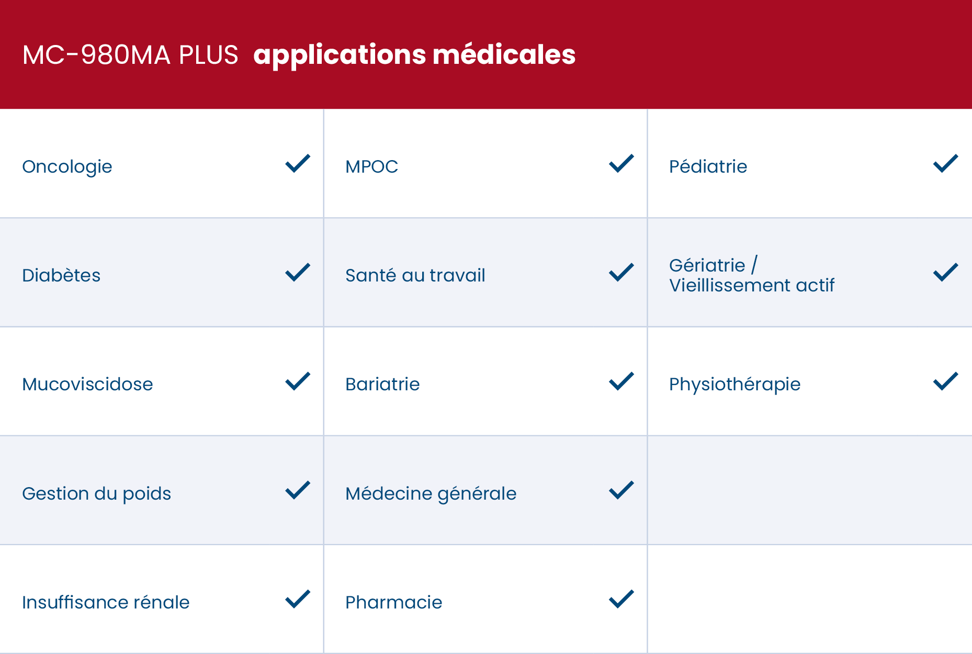Click the Physiothérapie text
972x654 pixels.
click(x=734, y=385)
